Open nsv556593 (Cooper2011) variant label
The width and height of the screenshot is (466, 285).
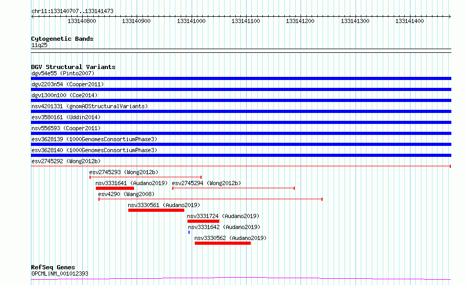66,128
